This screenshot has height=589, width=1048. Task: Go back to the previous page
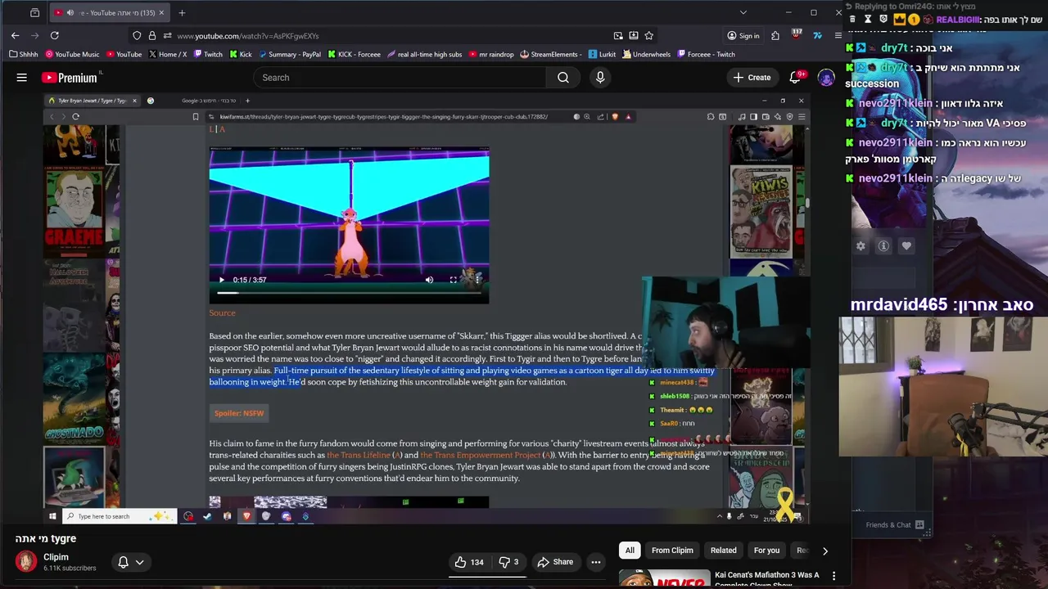[x=15, y=35]
